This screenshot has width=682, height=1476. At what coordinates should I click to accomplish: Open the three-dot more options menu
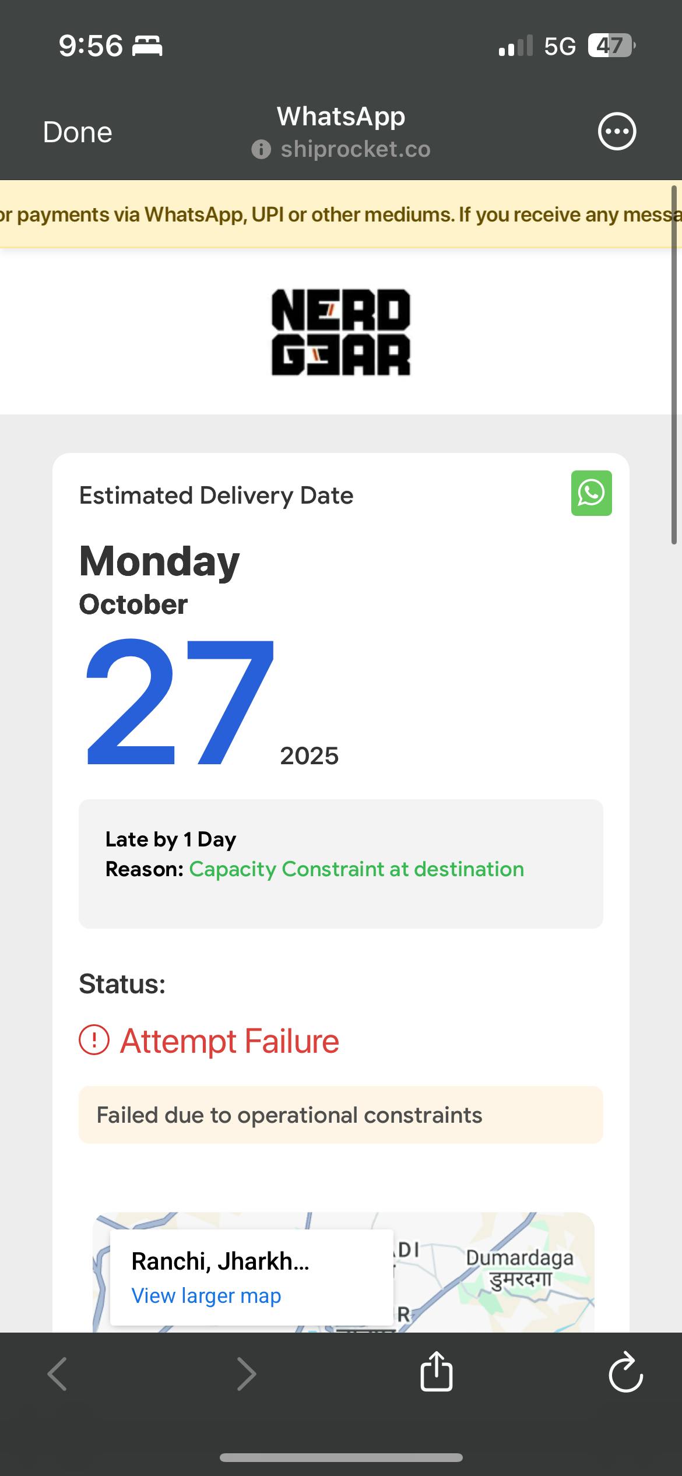coord(617,132)
